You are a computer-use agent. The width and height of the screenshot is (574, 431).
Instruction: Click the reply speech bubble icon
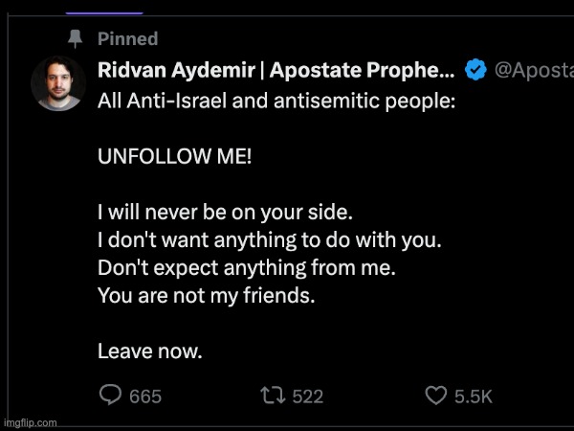click(110, 395)
